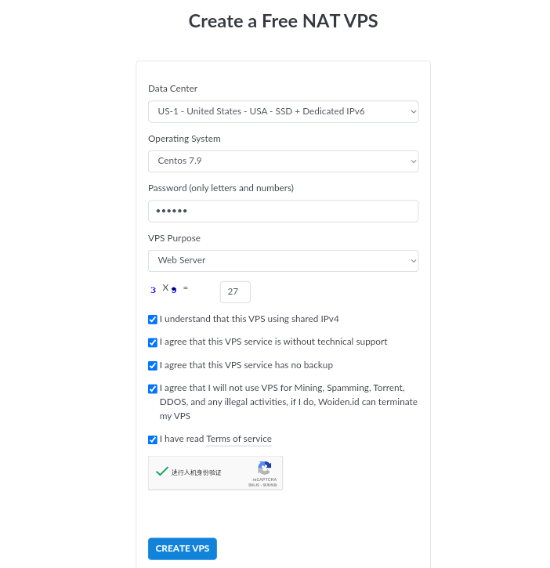Uncheck the shared IPv4 understanding checkbox
This screenshot has width=550, height=568.
coord(153,320)
